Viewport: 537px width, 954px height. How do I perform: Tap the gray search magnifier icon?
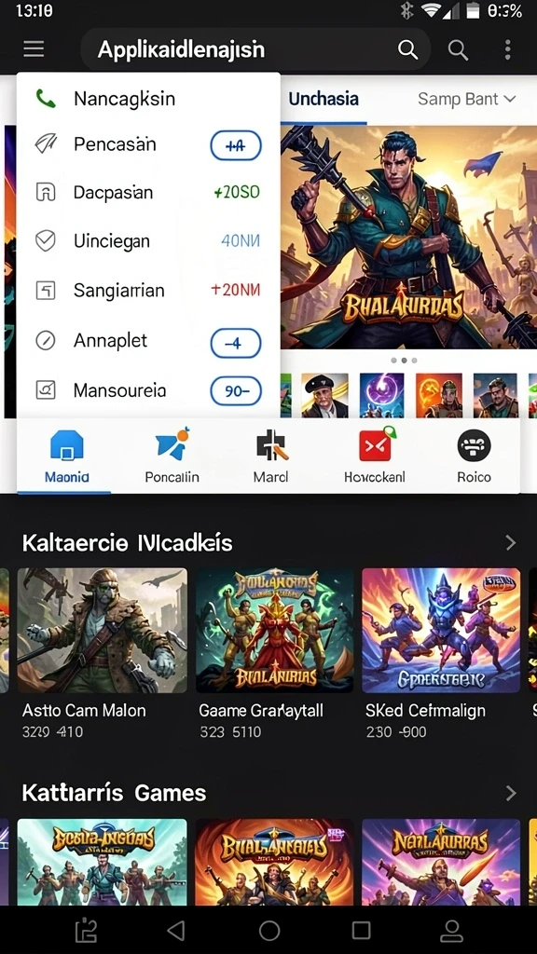458,50
